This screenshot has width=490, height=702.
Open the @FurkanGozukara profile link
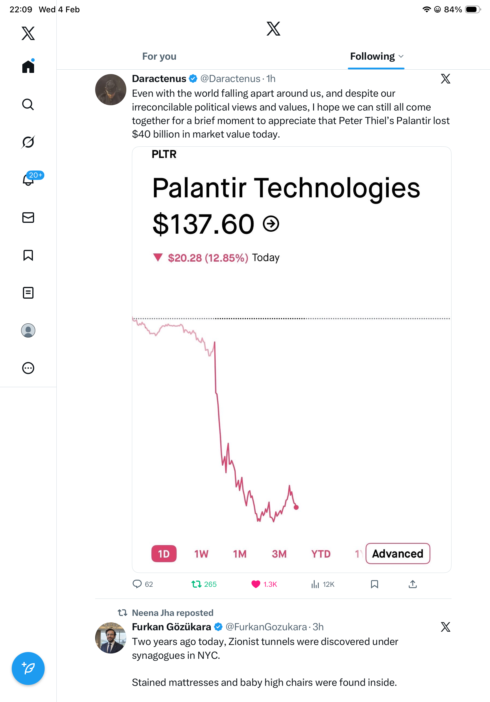point(266,627)
